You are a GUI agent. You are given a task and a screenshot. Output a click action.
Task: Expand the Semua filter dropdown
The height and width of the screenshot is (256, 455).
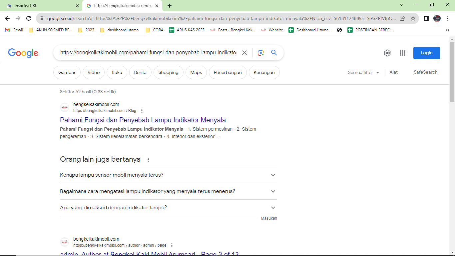363,72
